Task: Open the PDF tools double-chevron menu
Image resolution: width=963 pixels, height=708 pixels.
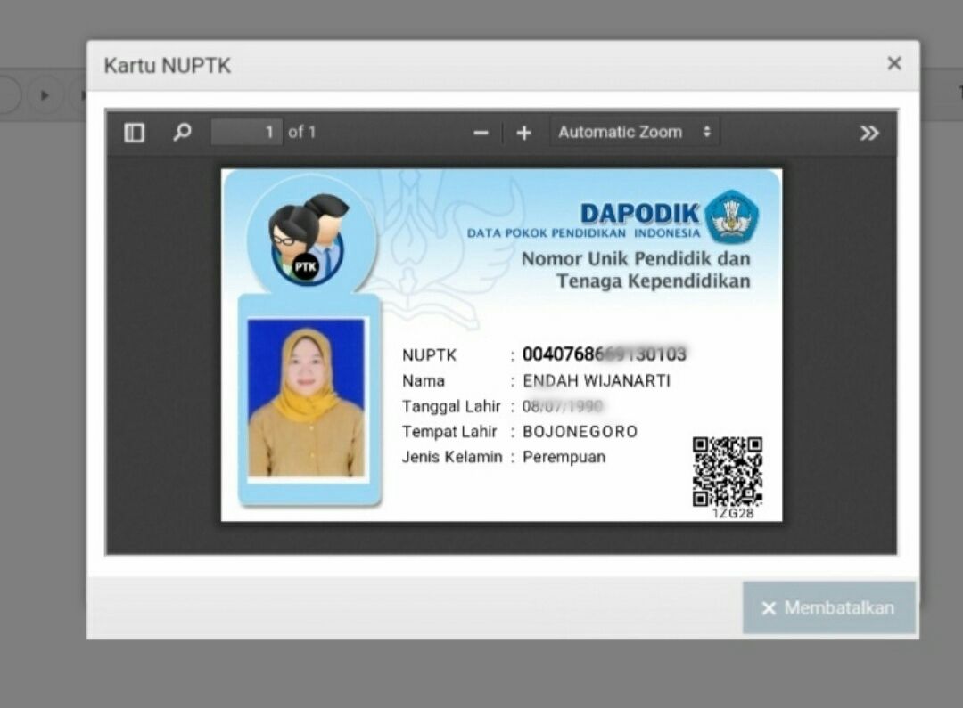Action: [x=868, y=133]
